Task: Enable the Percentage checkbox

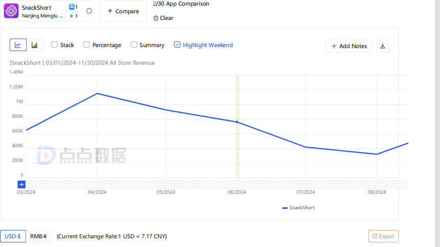Action: tap(86, 44)
